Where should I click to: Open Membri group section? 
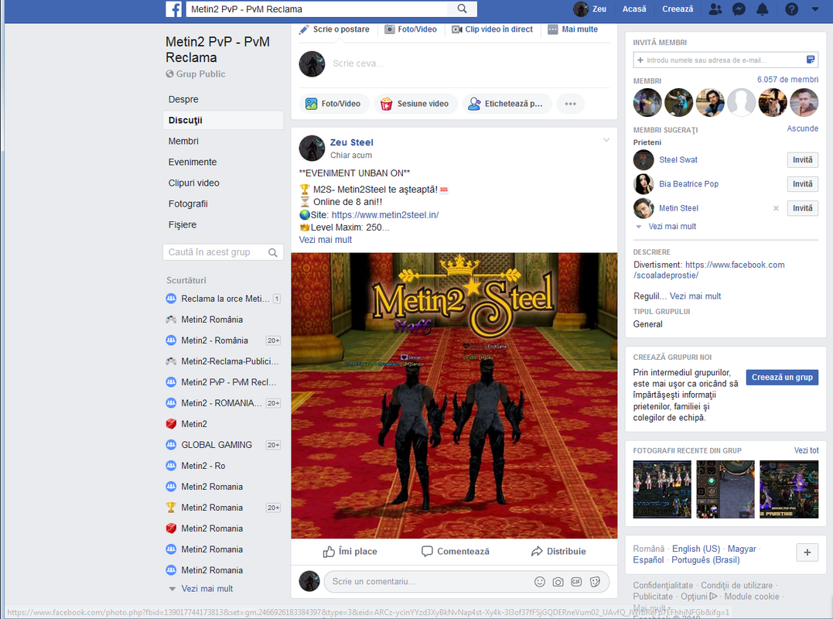183,141
